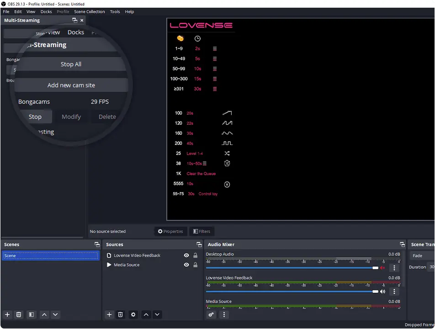Float the Multi-Streaming dock

(x=74, y=20)
